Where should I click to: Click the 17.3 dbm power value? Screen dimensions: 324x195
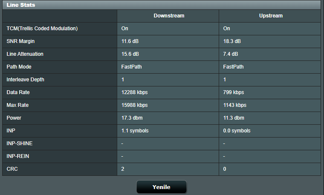[132, 118]
